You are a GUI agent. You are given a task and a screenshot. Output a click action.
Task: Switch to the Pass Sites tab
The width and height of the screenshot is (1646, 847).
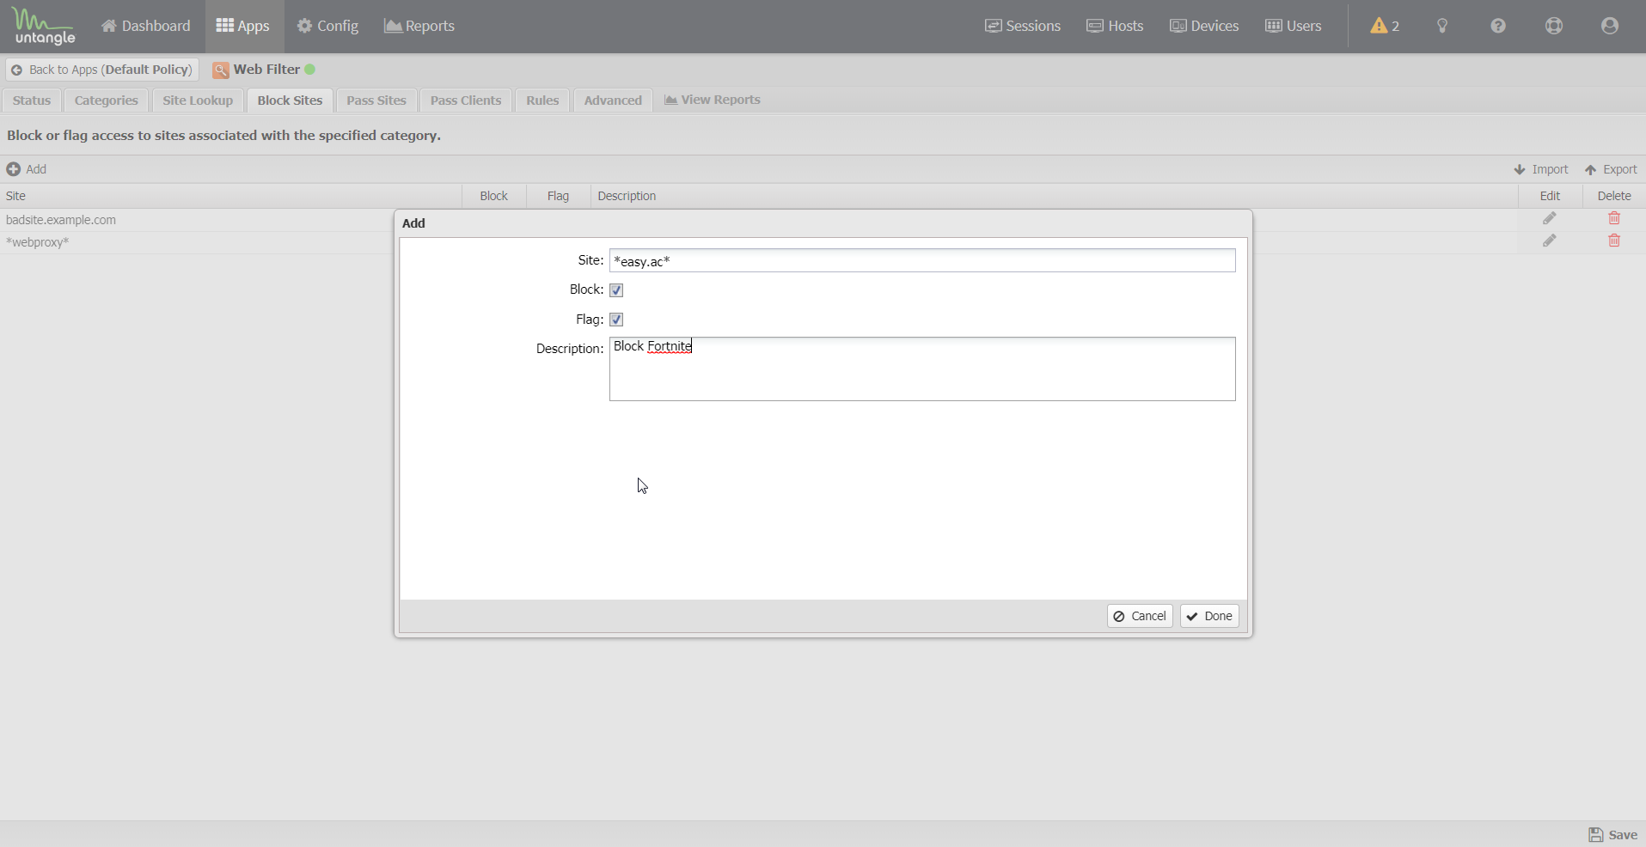(x=376, y=101)
